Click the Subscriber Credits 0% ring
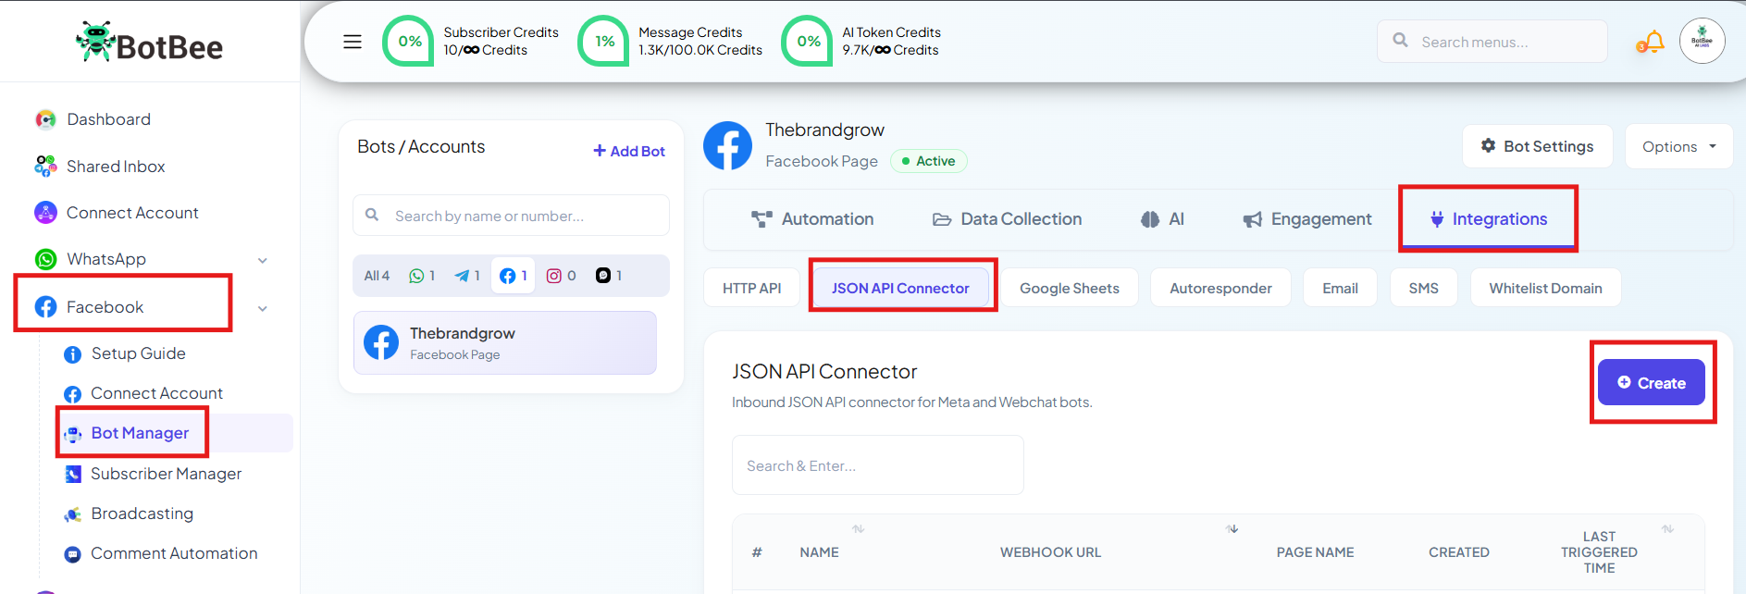The width and height of the screenshot is (1746, 594). point(409,41)
